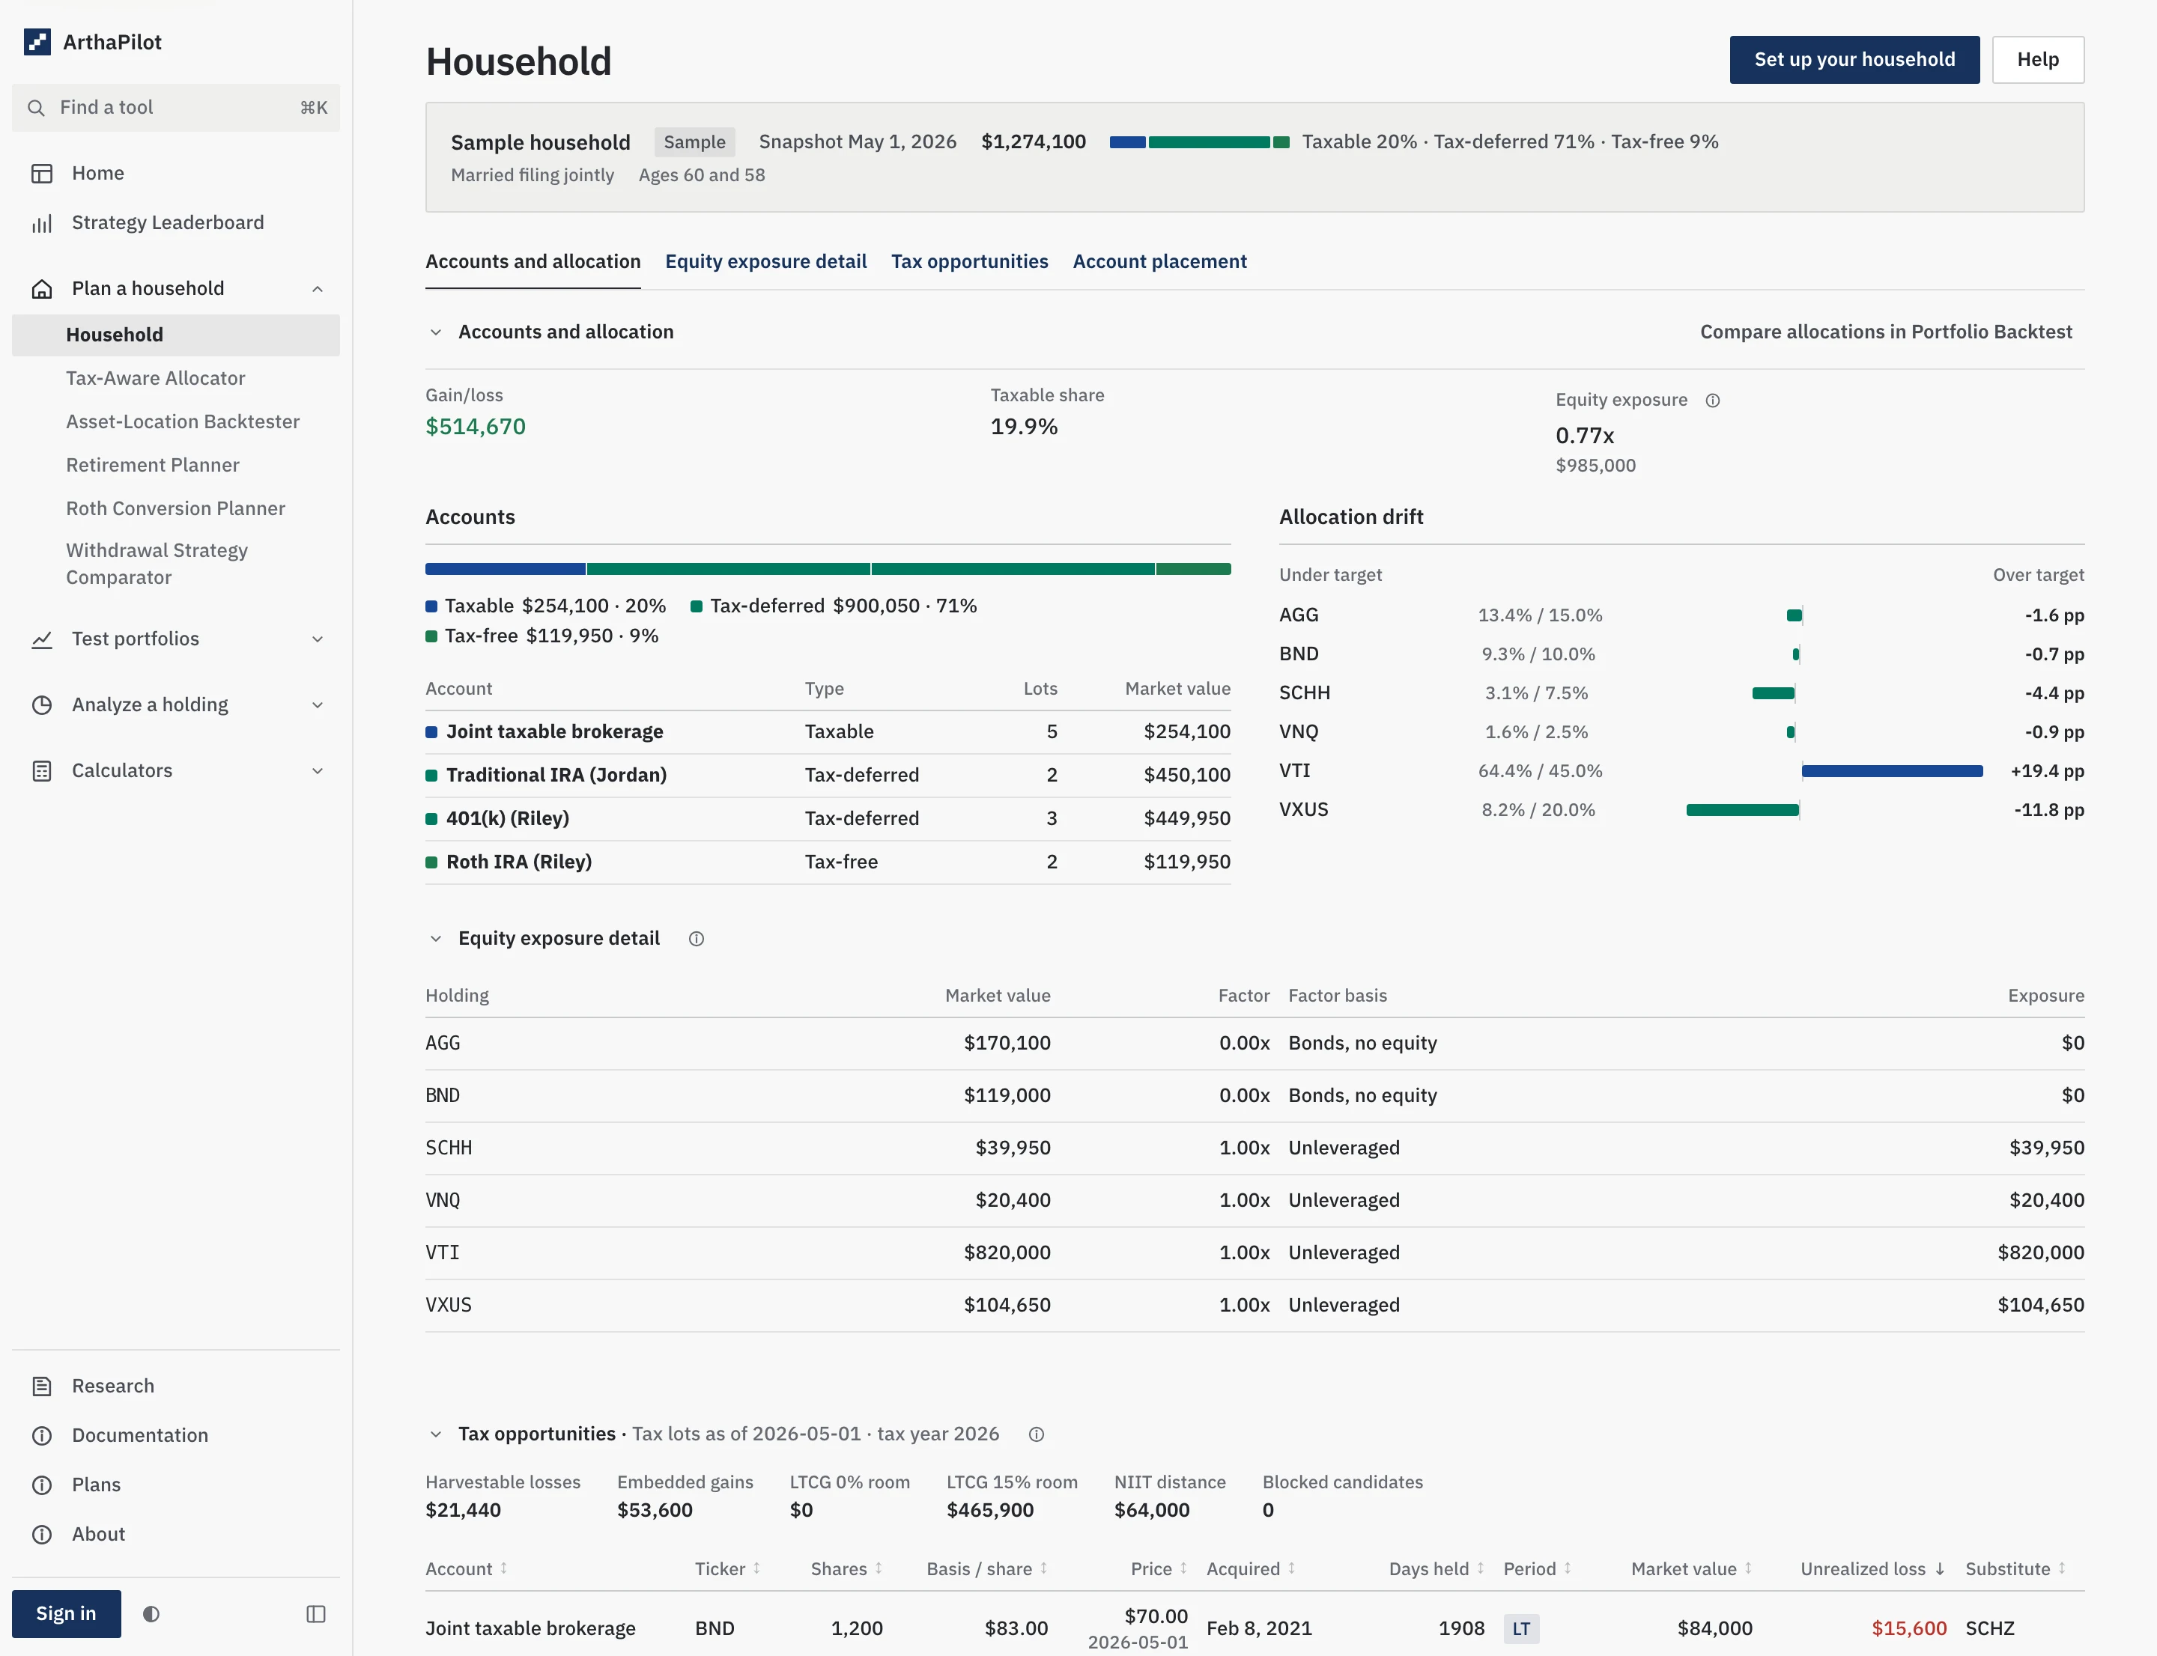Click the ArthaPilot logo icon
Viewport: 2157px width, 1656px height.
pos(37,43)
